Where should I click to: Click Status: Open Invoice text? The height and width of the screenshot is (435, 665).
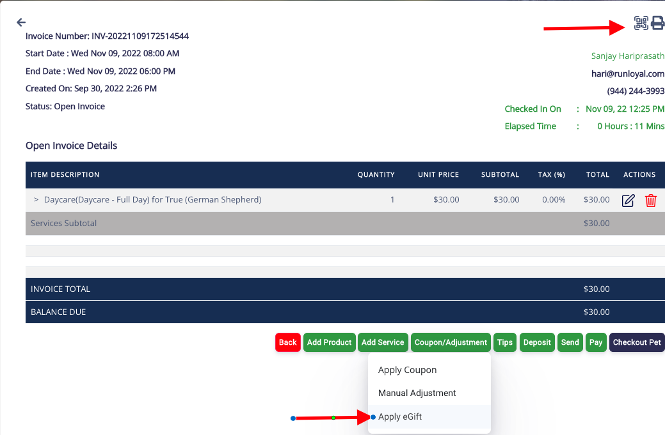pyautogui.click(x=65, y=106)
